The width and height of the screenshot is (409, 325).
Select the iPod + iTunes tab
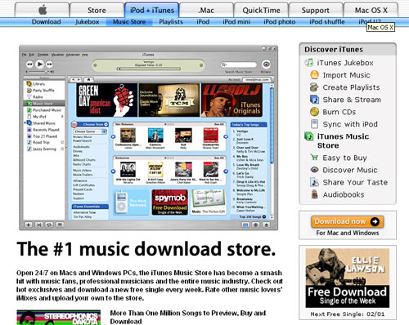[152, 11]
